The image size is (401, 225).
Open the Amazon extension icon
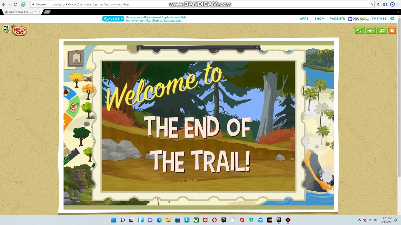point(378,4)
